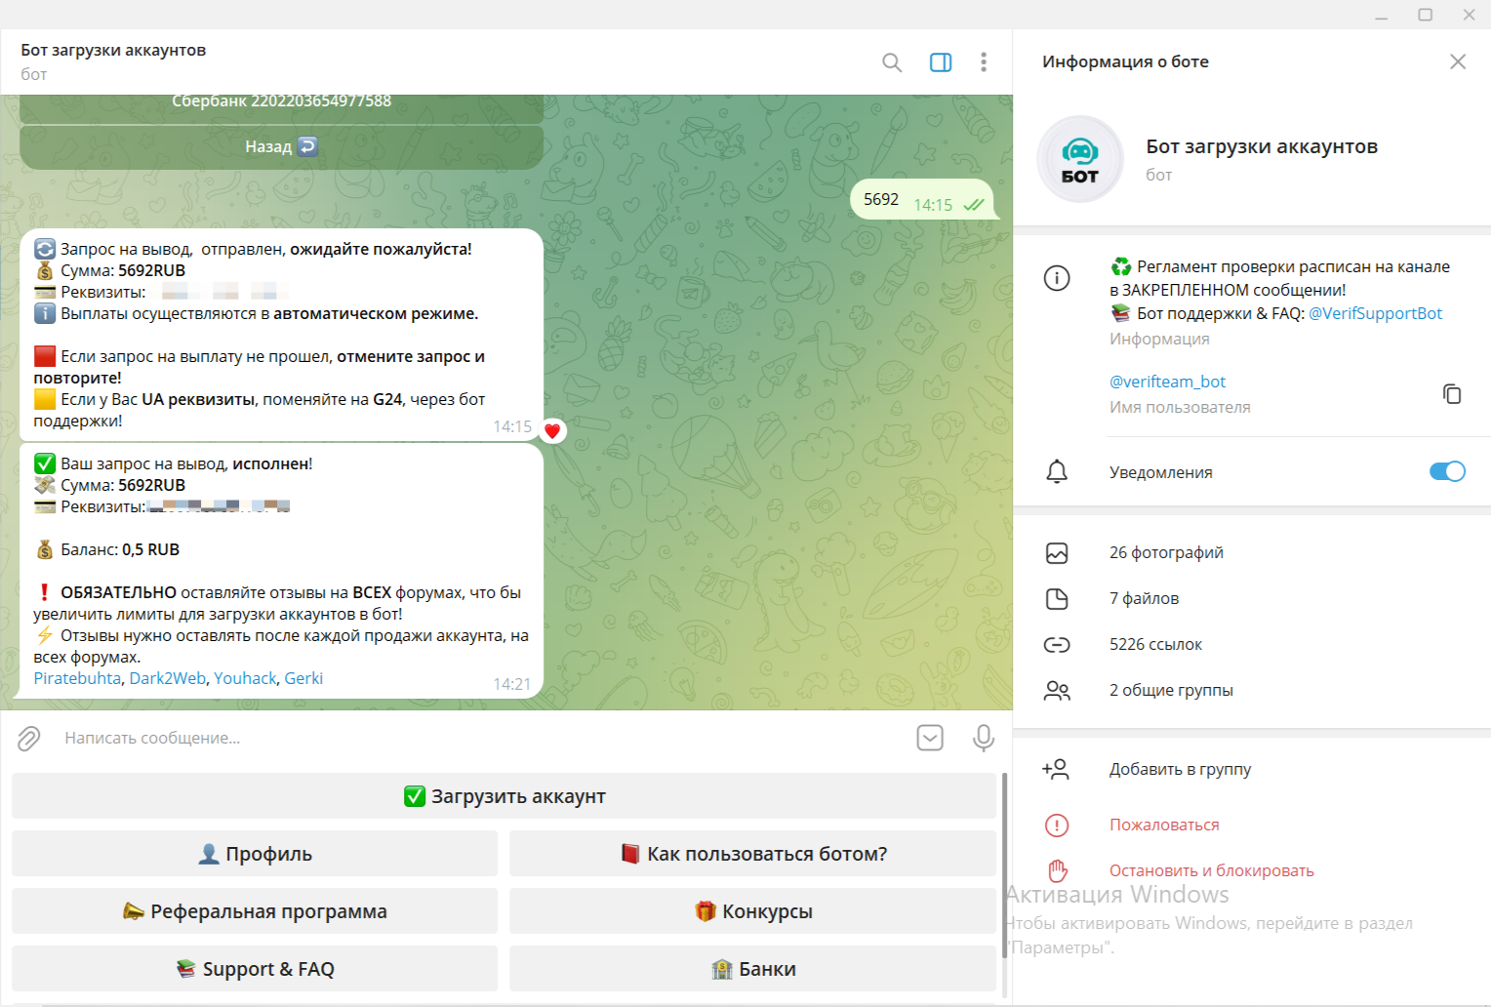This screenshot has width=1491, height=1007.
Task: Close the bot information panel
Action: [1458, 61]
